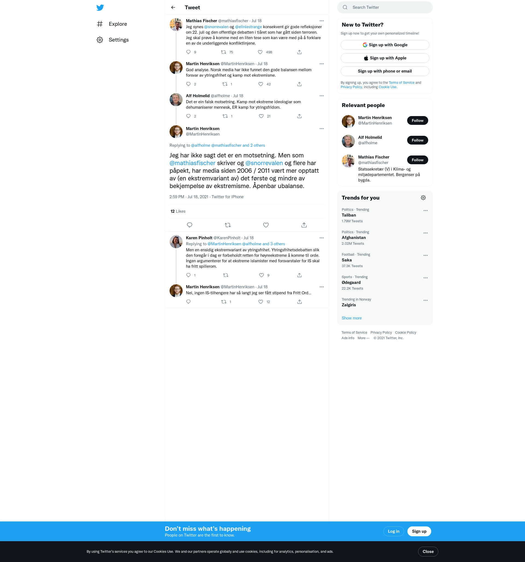
Task: Click the Twitter bird logo
Action: (x=100, y=8)
